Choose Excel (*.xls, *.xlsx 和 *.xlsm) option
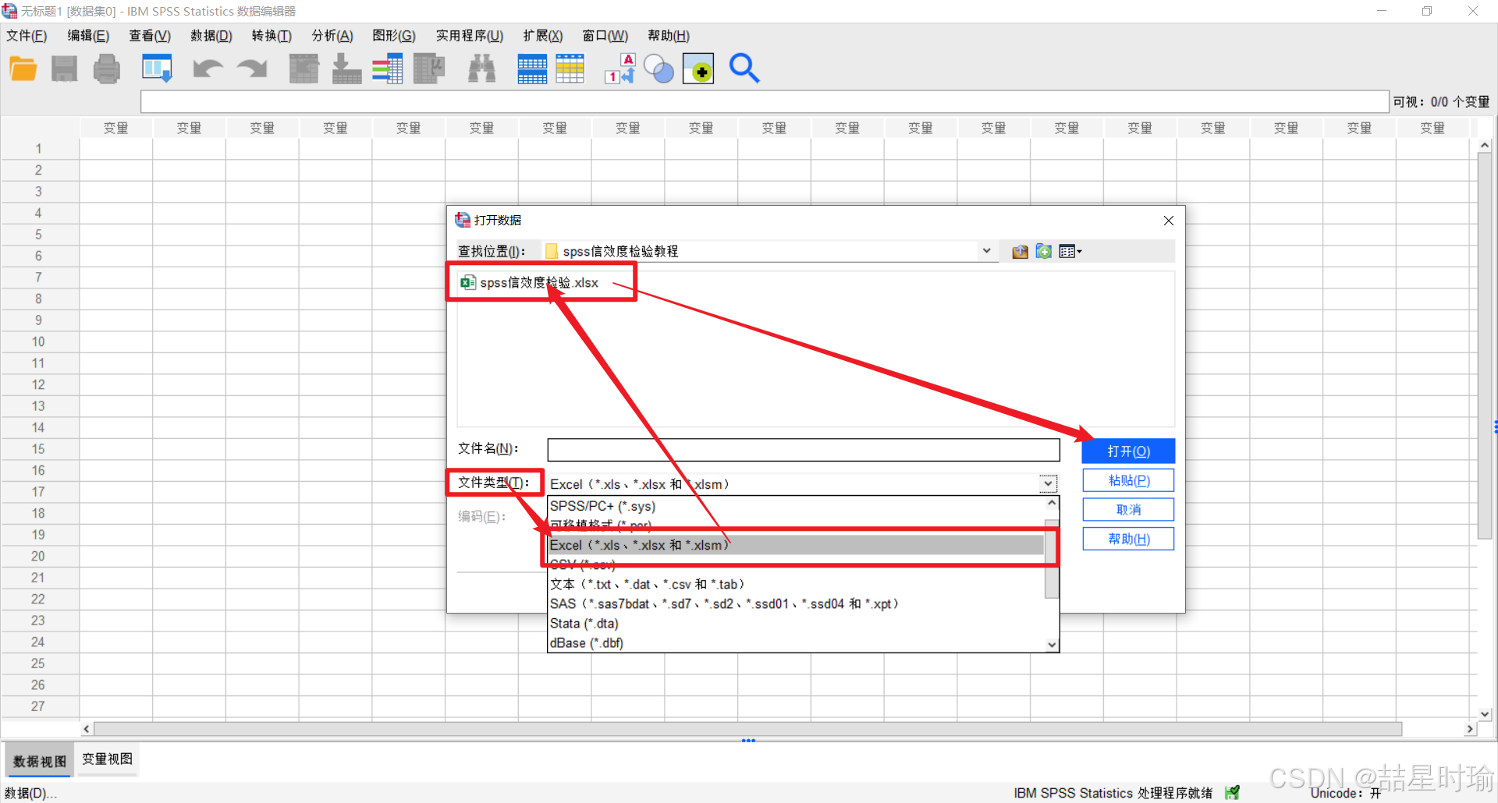1498x803 pixels. coord(796,545)
